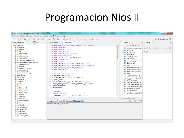
Task: Open the Outline view menu arrow
Action: pos(141,45)
